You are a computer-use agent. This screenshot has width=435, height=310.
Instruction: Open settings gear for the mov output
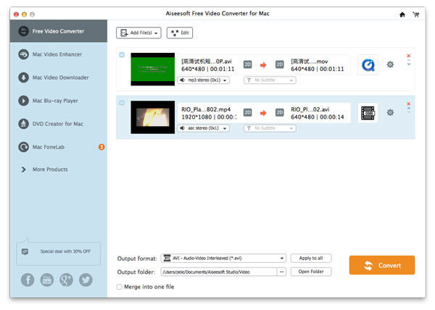pos(390,64)
